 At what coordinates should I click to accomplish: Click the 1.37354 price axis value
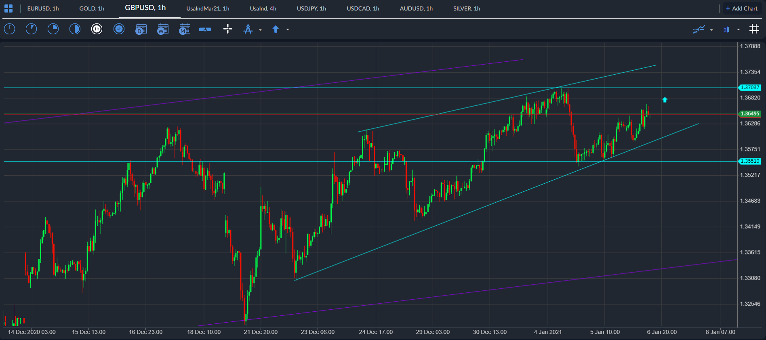(750, 72)
